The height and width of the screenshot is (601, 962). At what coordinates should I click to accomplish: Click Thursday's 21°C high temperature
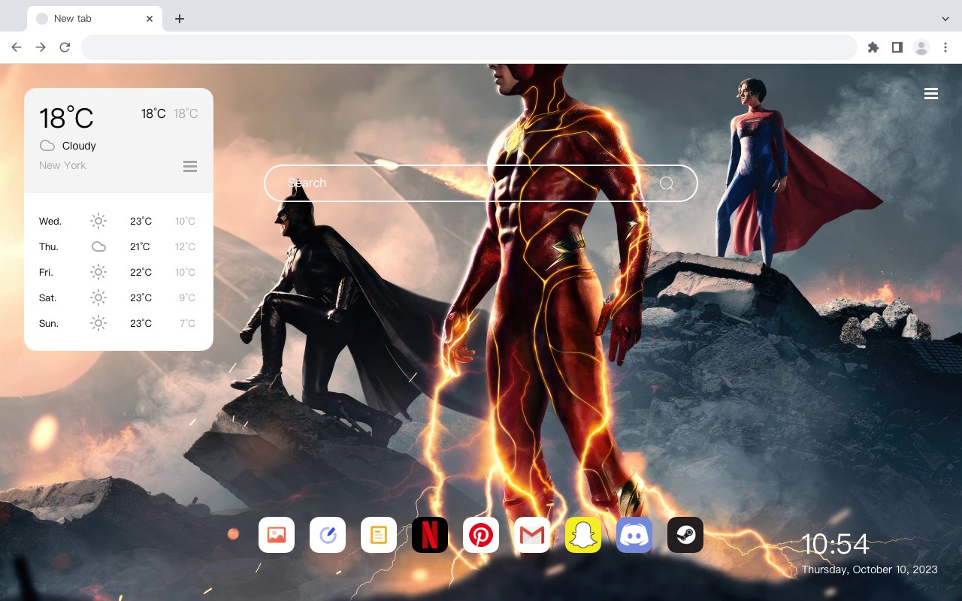pyautogui.click(x=141, y=246)
